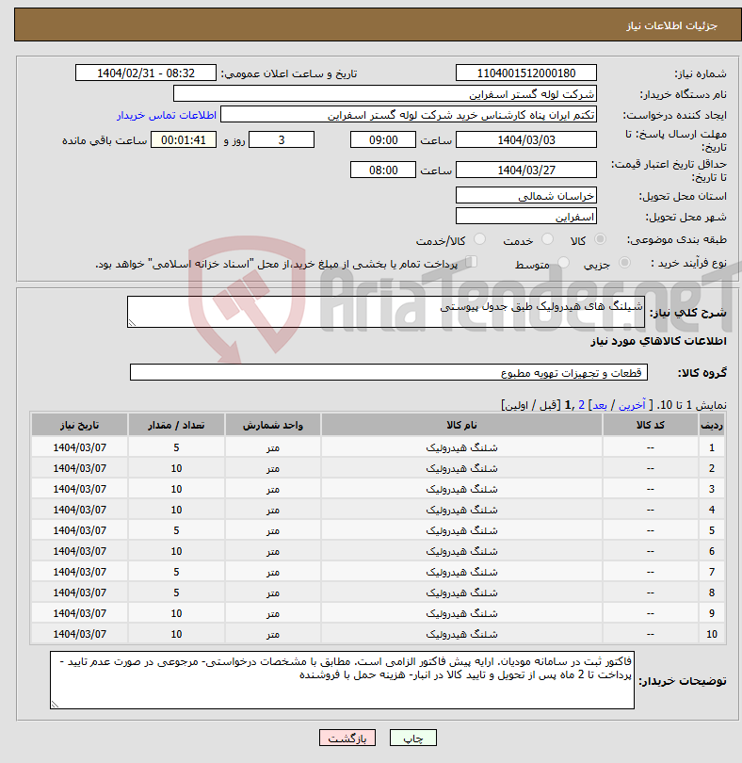Click the واحد شمارش column header
This screenshot has width=742, height=763.
272,425
